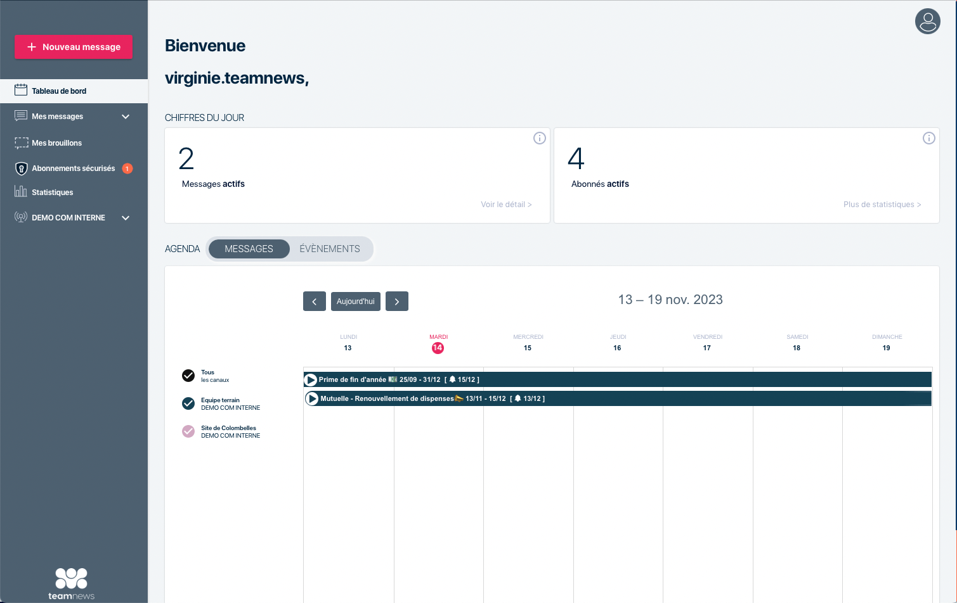Uncheck the Equipe terrain channel filter
The width and height of the screenshot is (957, 603).
[x=188, y=403]
